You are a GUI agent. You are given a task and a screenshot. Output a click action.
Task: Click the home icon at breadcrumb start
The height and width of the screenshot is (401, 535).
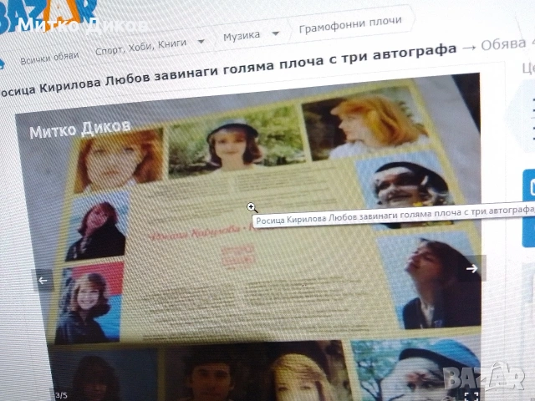pyautogui.click(x=2, y=64)
